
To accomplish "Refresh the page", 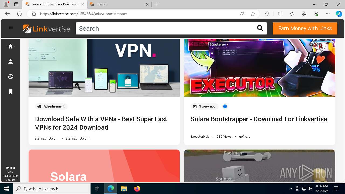I will 19,14.
